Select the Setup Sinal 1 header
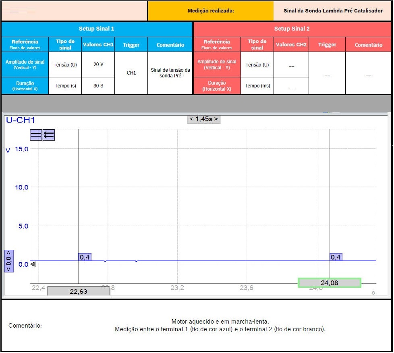Image resolution: width=394 pixels, height=353 pixels. (97, 29)
